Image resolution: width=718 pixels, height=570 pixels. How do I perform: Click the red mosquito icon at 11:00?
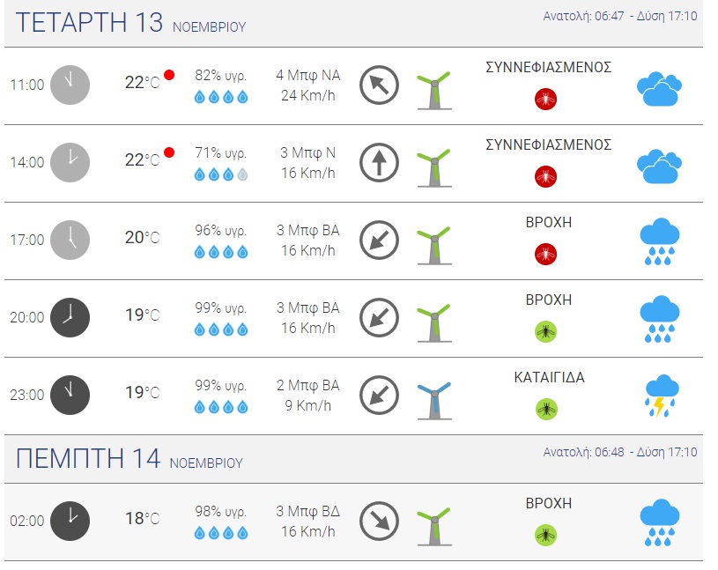(x=546, y=100)
